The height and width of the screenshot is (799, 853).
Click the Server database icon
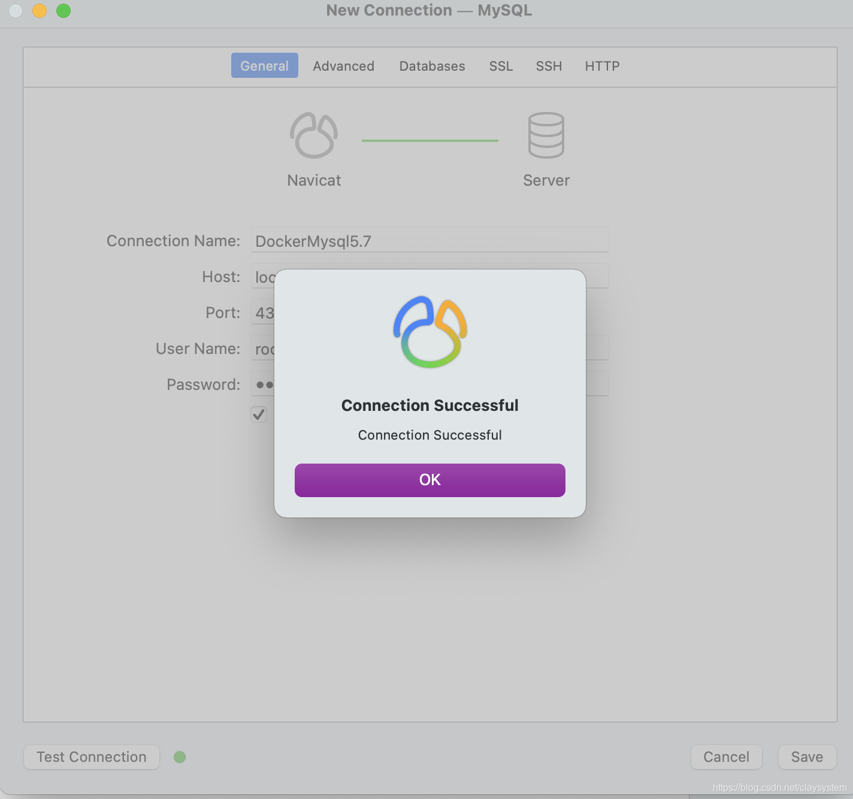pyautogui.click(x=546, y=135)
